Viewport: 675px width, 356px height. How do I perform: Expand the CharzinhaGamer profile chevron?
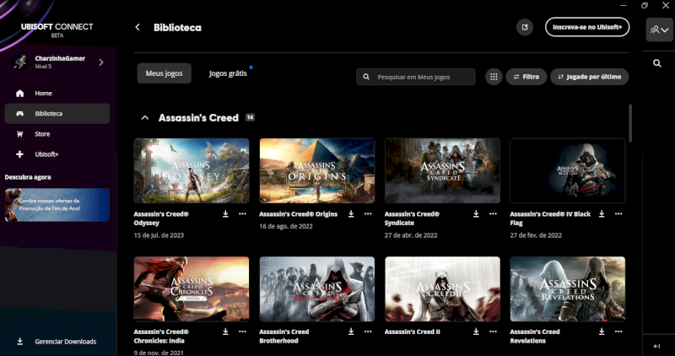101,62
